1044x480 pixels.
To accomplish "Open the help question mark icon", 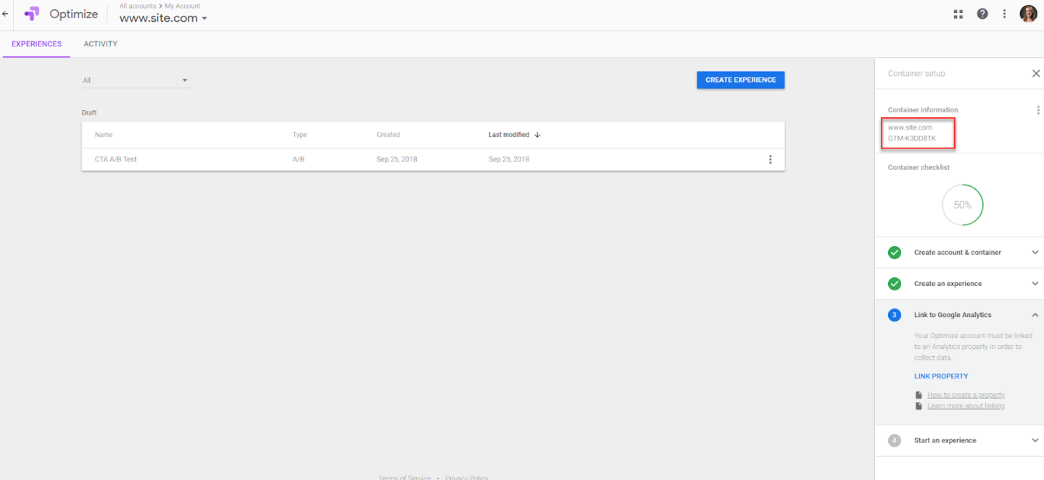I will pos(982,14).
